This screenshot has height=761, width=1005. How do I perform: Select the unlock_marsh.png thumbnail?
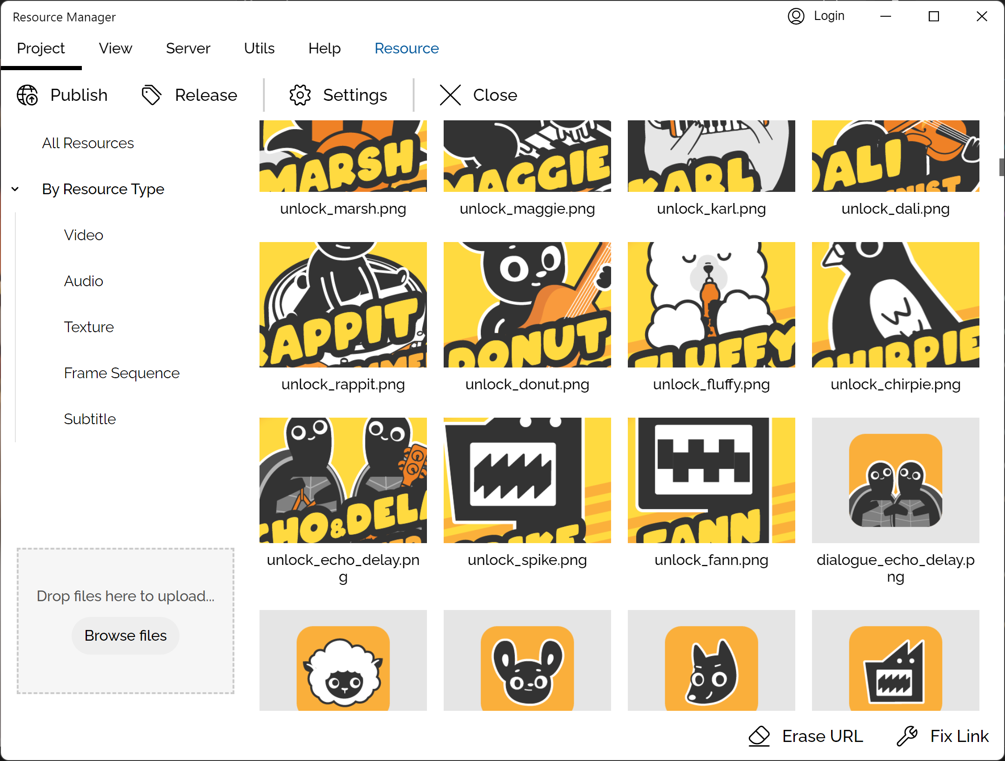click(x=343, y=156)
